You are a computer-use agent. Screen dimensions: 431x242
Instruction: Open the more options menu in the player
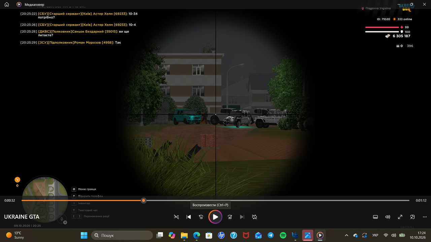pyautogui.click(x=425, y=217)
